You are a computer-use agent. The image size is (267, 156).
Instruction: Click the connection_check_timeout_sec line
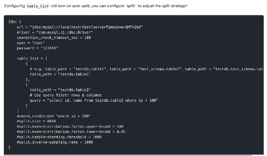pos(54,37)
